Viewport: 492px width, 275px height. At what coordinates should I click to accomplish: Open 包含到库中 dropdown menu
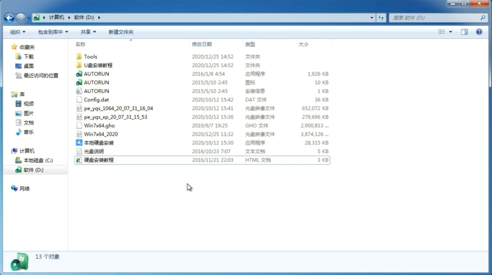52,31
